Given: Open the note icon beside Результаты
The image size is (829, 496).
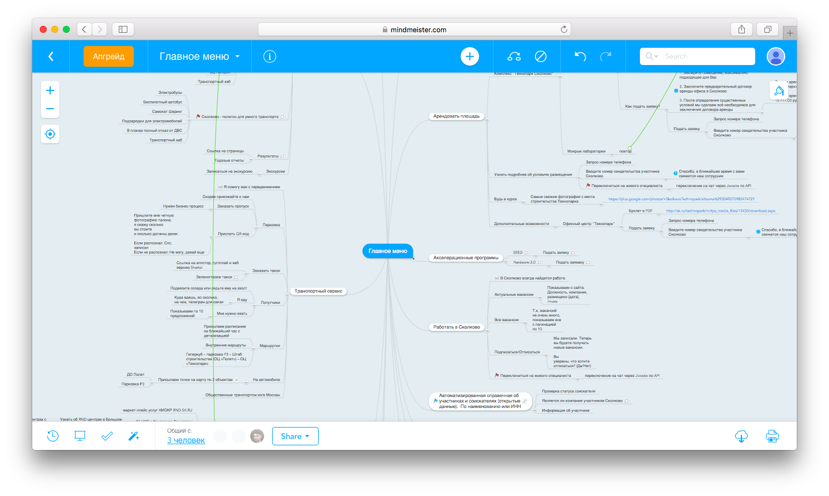Looking at the screenshot, I should [x=282, y=157].
